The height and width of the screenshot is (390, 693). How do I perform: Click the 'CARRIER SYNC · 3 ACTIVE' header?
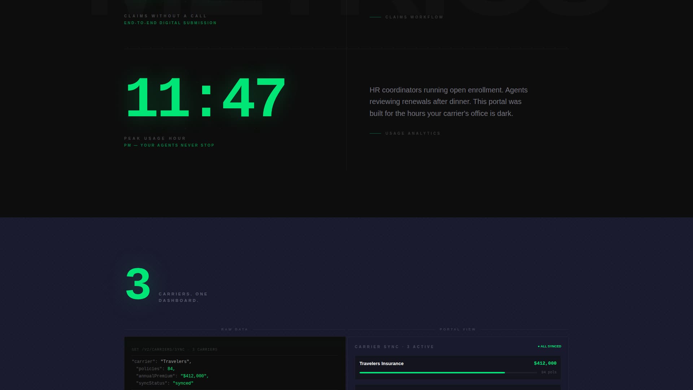pyautogui.click(x=395, y=347)
